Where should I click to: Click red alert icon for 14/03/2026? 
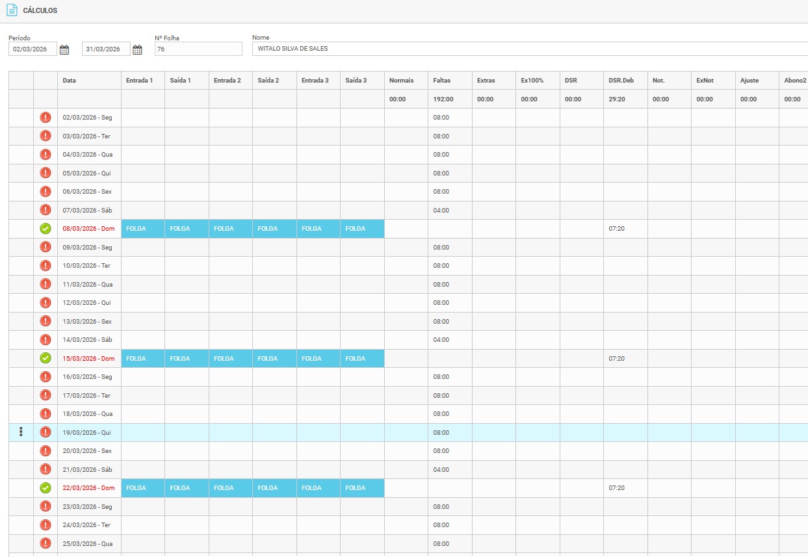coord(46,340)
